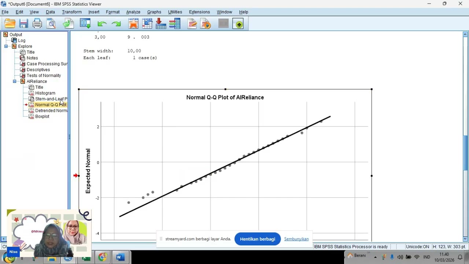Save the output document via floppy icon

pos(24,24)
